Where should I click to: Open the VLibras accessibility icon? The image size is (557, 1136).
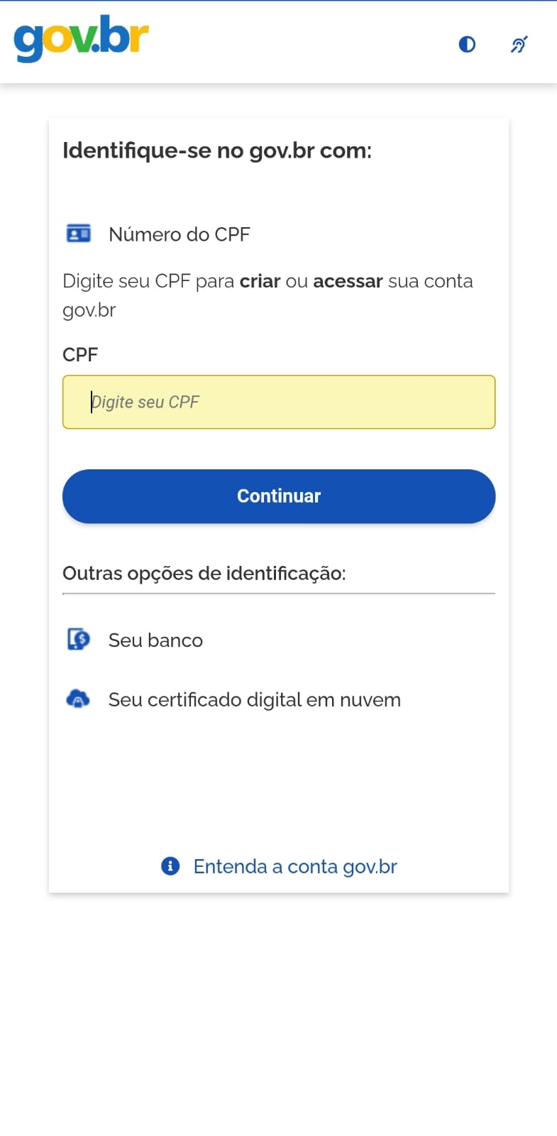(x=519, y=45)
